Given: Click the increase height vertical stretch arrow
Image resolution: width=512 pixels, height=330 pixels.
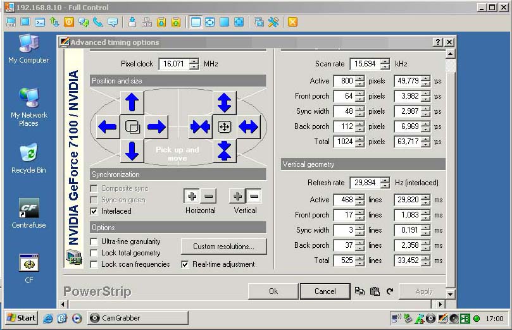Looking at the screenshot, I should [x=224, y=102].
